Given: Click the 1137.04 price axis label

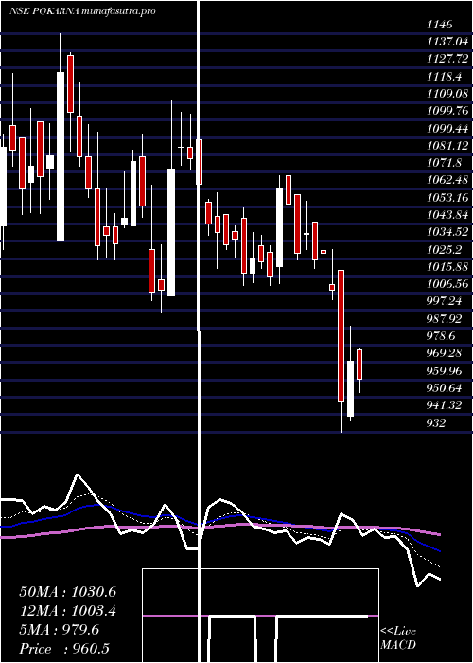Looking at the screenshot, I should point(447,42).
